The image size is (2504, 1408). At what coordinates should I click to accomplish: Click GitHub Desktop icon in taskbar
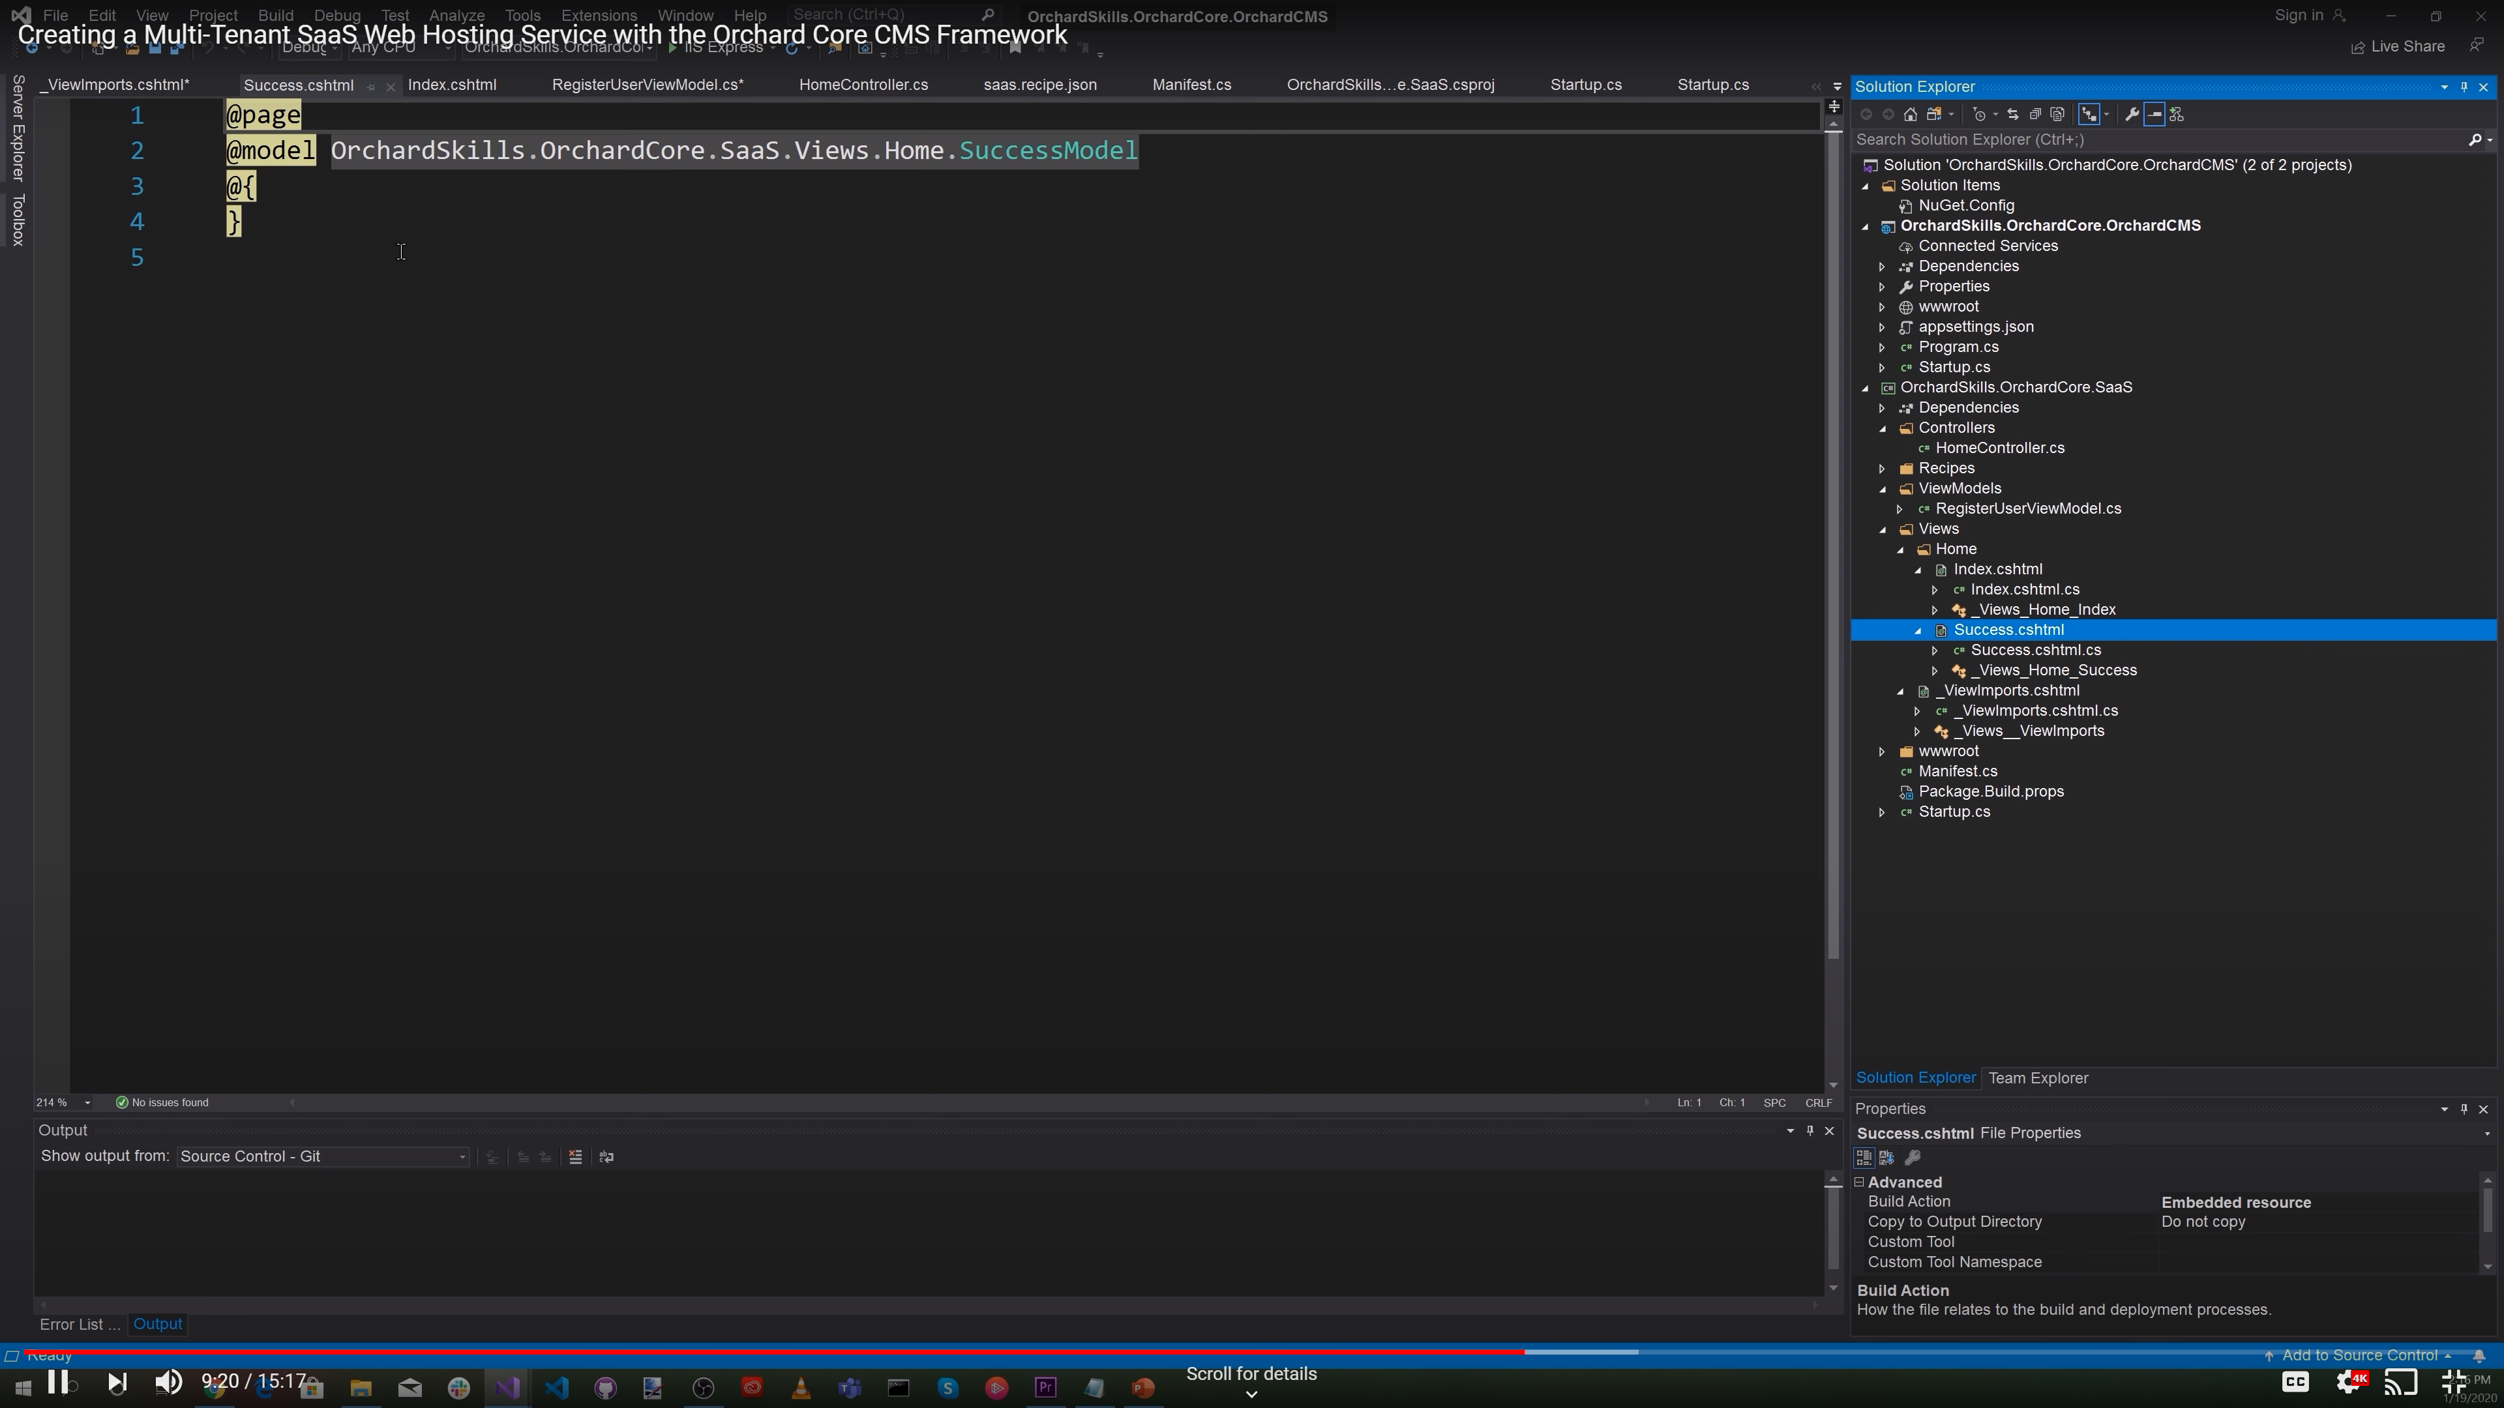[606, 1388]
